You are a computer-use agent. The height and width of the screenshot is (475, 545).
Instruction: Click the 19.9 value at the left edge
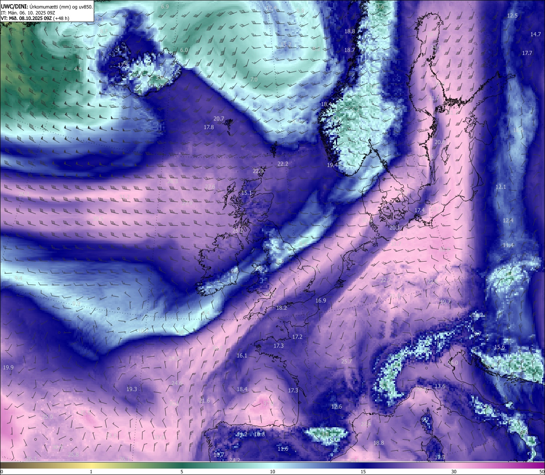point(8,367)
